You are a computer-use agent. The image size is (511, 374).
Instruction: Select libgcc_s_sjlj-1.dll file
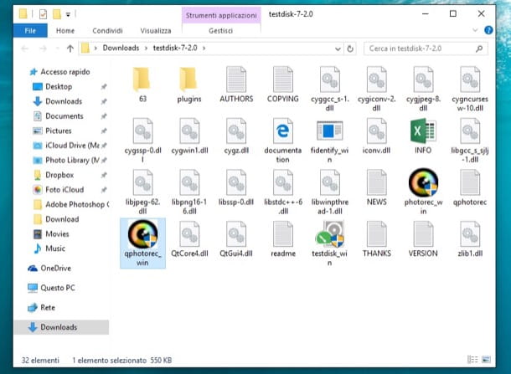470,141
